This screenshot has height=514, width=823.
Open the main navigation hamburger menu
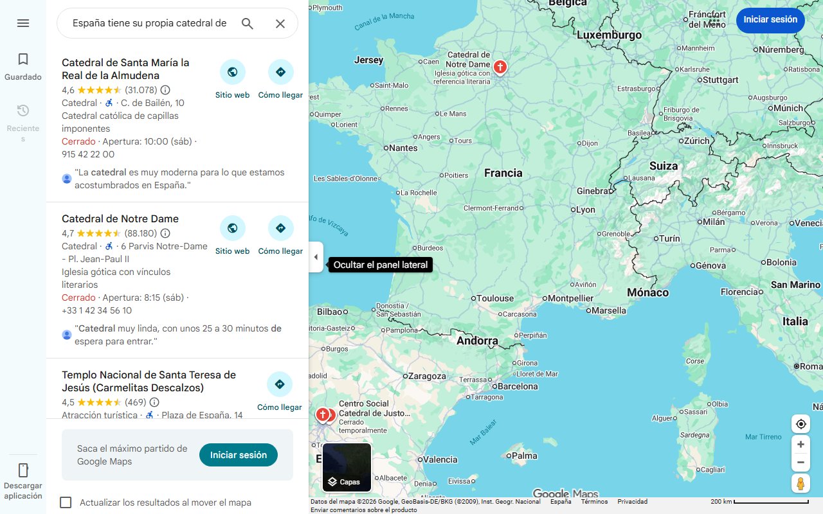click(23, 23)
